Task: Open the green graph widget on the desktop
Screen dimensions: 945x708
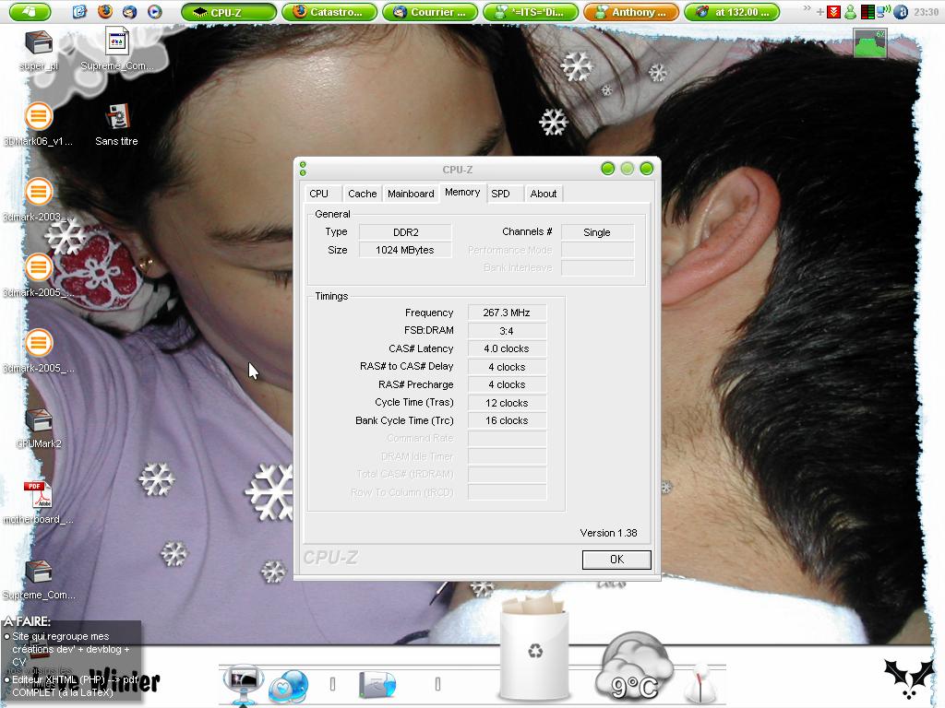Action: pyautogui.click(x=869, y=43)
